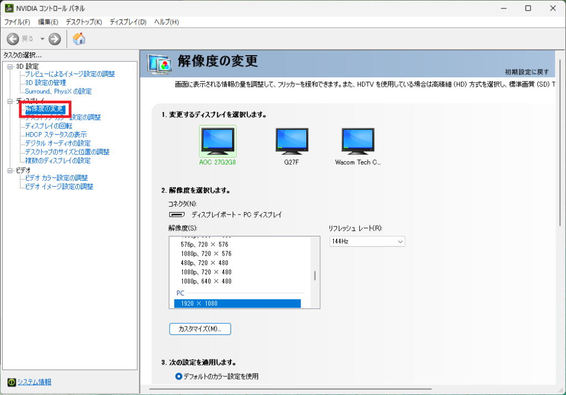Select the AOC 27G2G8 monitor icon
Image resolution: width=566 pixels, height=395 pixels.
pyautogui.click(x=217, y=141)
